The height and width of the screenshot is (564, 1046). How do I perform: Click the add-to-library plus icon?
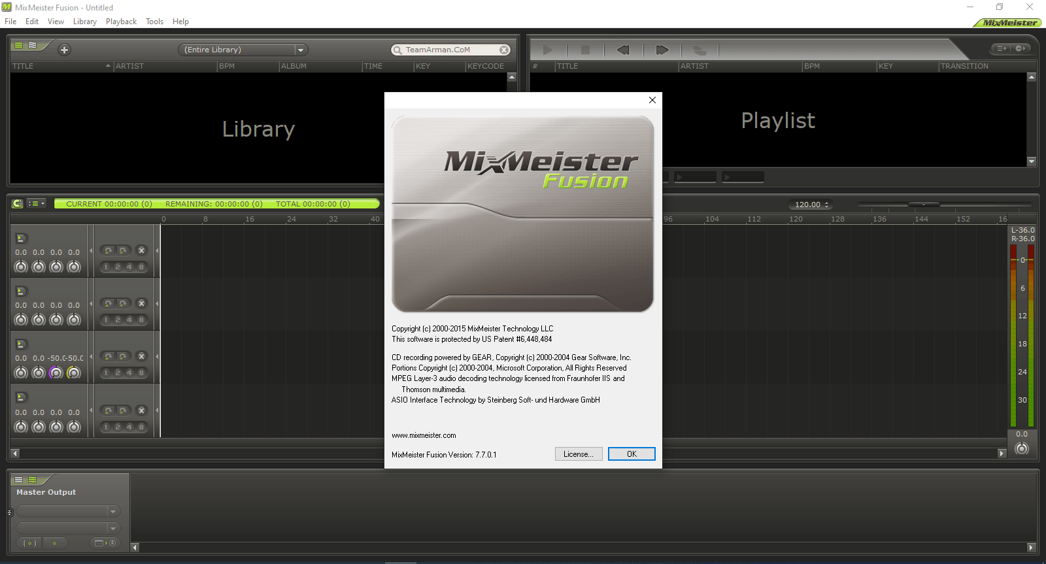[x=64, y=50]
